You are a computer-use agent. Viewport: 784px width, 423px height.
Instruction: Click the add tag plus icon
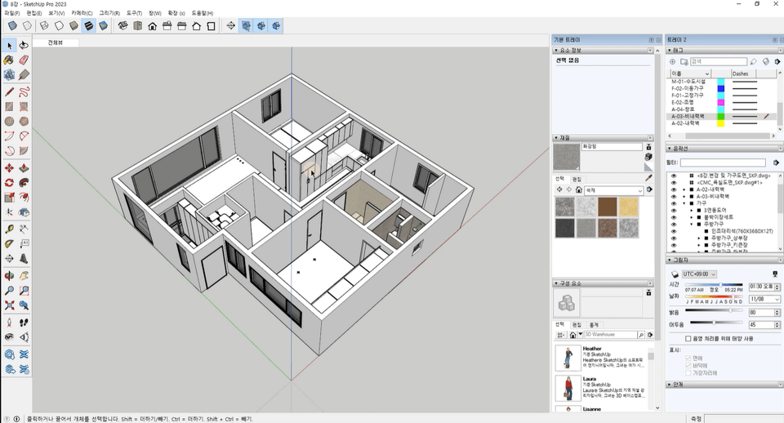pos(672,61)
